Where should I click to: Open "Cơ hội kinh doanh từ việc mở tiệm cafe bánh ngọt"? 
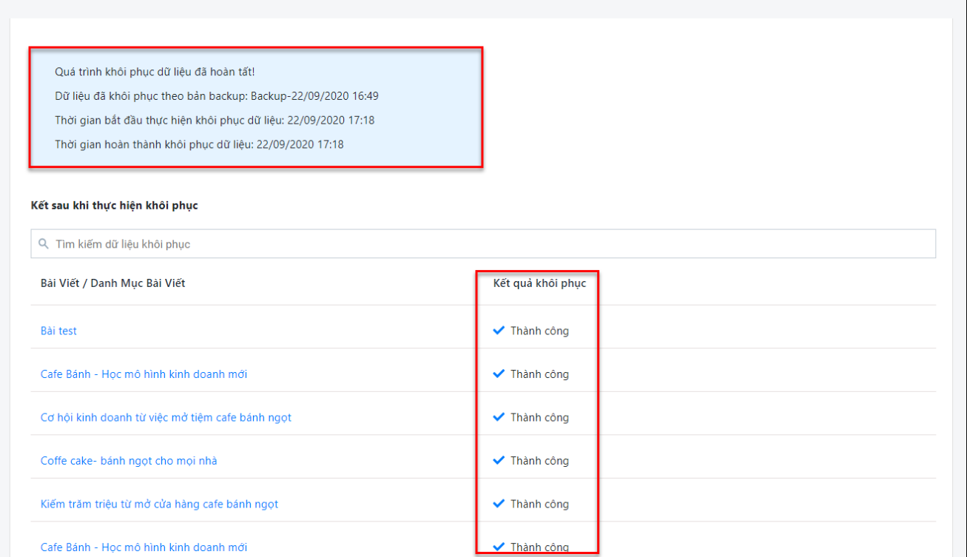coord(166,417)
